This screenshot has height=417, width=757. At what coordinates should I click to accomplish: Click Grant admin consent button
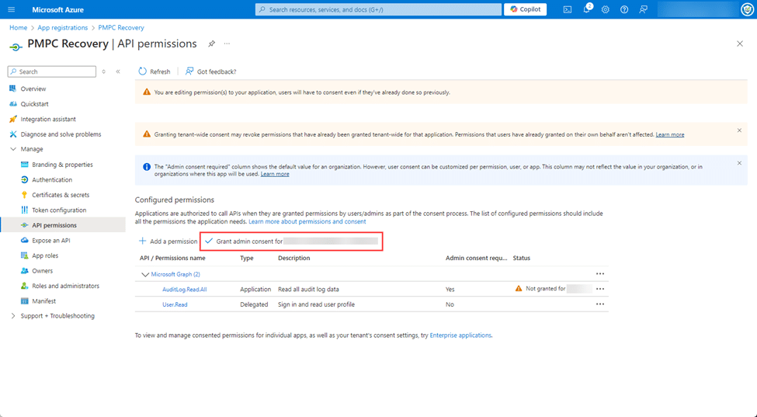pyautogui.click(x=291, y=242)
